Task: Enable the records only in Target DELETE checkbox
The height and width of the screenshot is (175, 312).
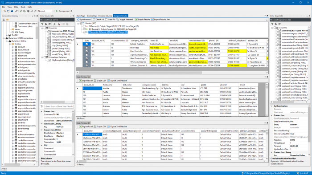Action: coord(84,26)
